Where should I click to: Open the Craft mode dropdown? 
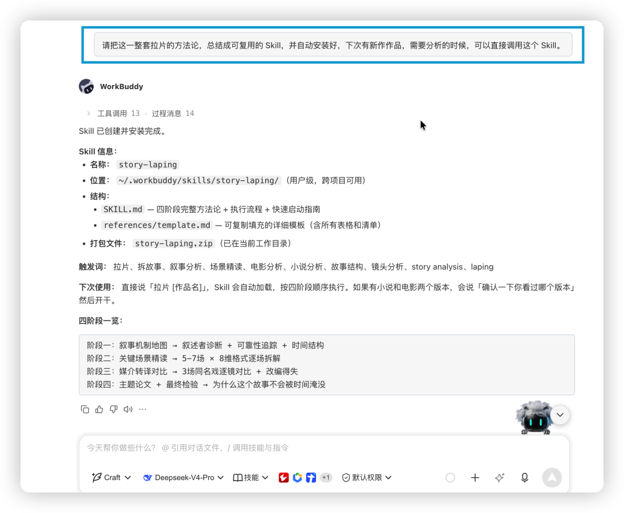tap(111, 477)
